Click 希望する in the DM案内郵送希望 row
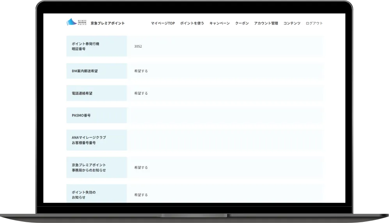Image resolution: width=389 pixels, height=223 pixels. coord(141,71)
